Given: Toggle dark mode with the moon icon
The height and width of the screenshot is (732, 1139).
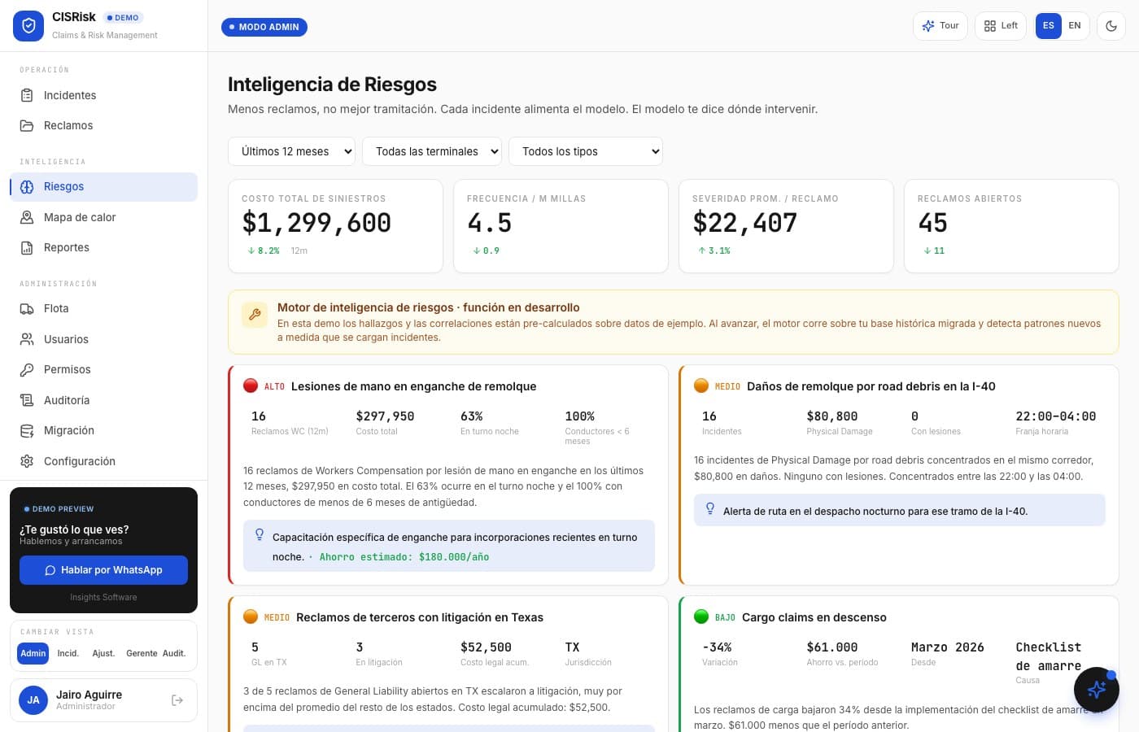Looking at the screenshot, I should tap(1111, 26).
